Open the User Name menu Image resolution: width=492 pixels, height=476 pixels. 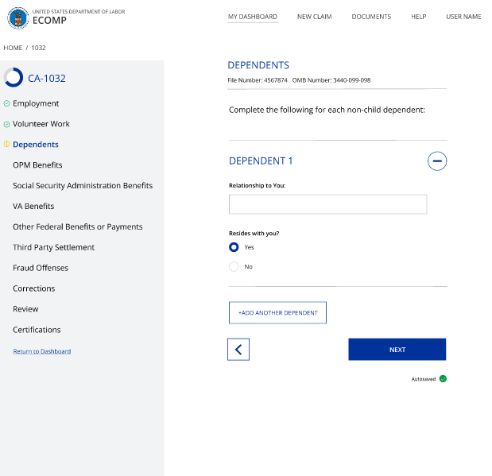click(x=463, y=17)
